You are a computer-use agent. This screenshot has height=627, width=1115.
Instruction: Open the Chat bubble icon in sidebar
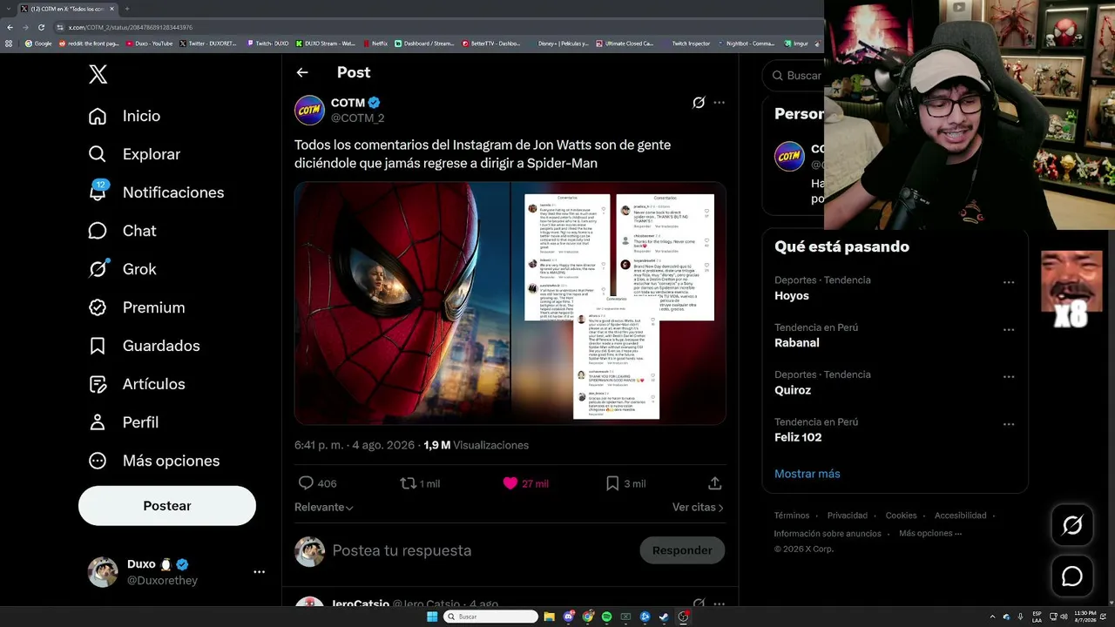[x=98, y=231]
